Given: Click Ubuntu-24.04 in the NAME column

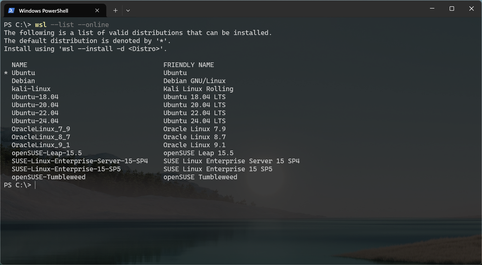Looking at the screenshot, I should [35, 121].
